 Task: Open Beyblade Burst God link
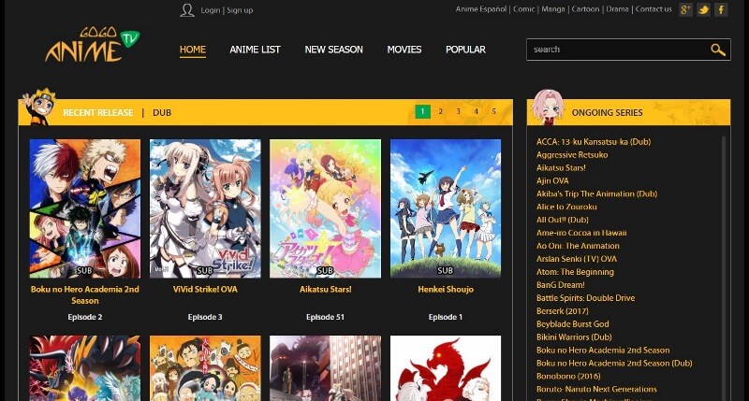tap(573, 324)
